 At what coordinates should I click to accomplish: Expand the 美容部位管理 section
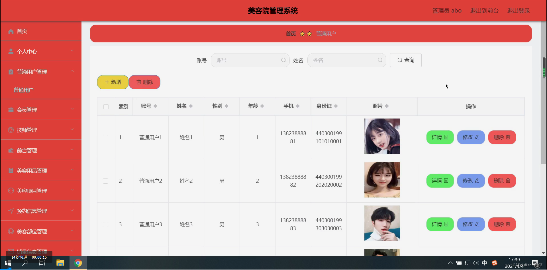[x=72, y=231]
